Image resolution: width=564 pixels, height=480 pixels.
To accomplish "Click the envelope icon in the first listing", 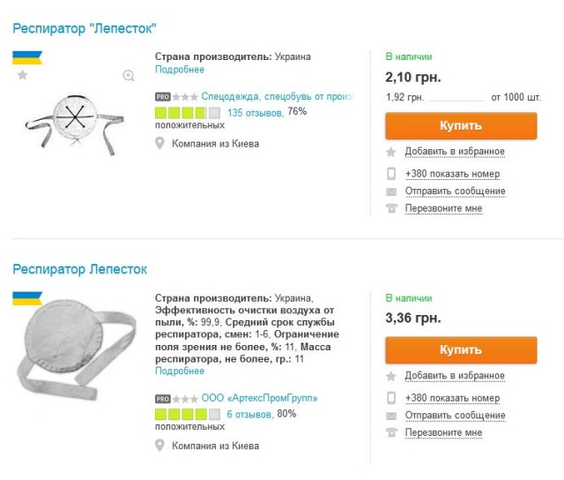I will (392, 191).
